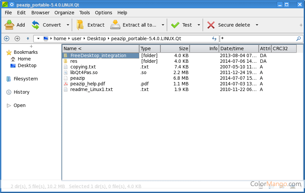Image resolution: width=305 pixels, height=193 pixels.
Task: Sort by the Date/time column header
Action: coord(239,48)
